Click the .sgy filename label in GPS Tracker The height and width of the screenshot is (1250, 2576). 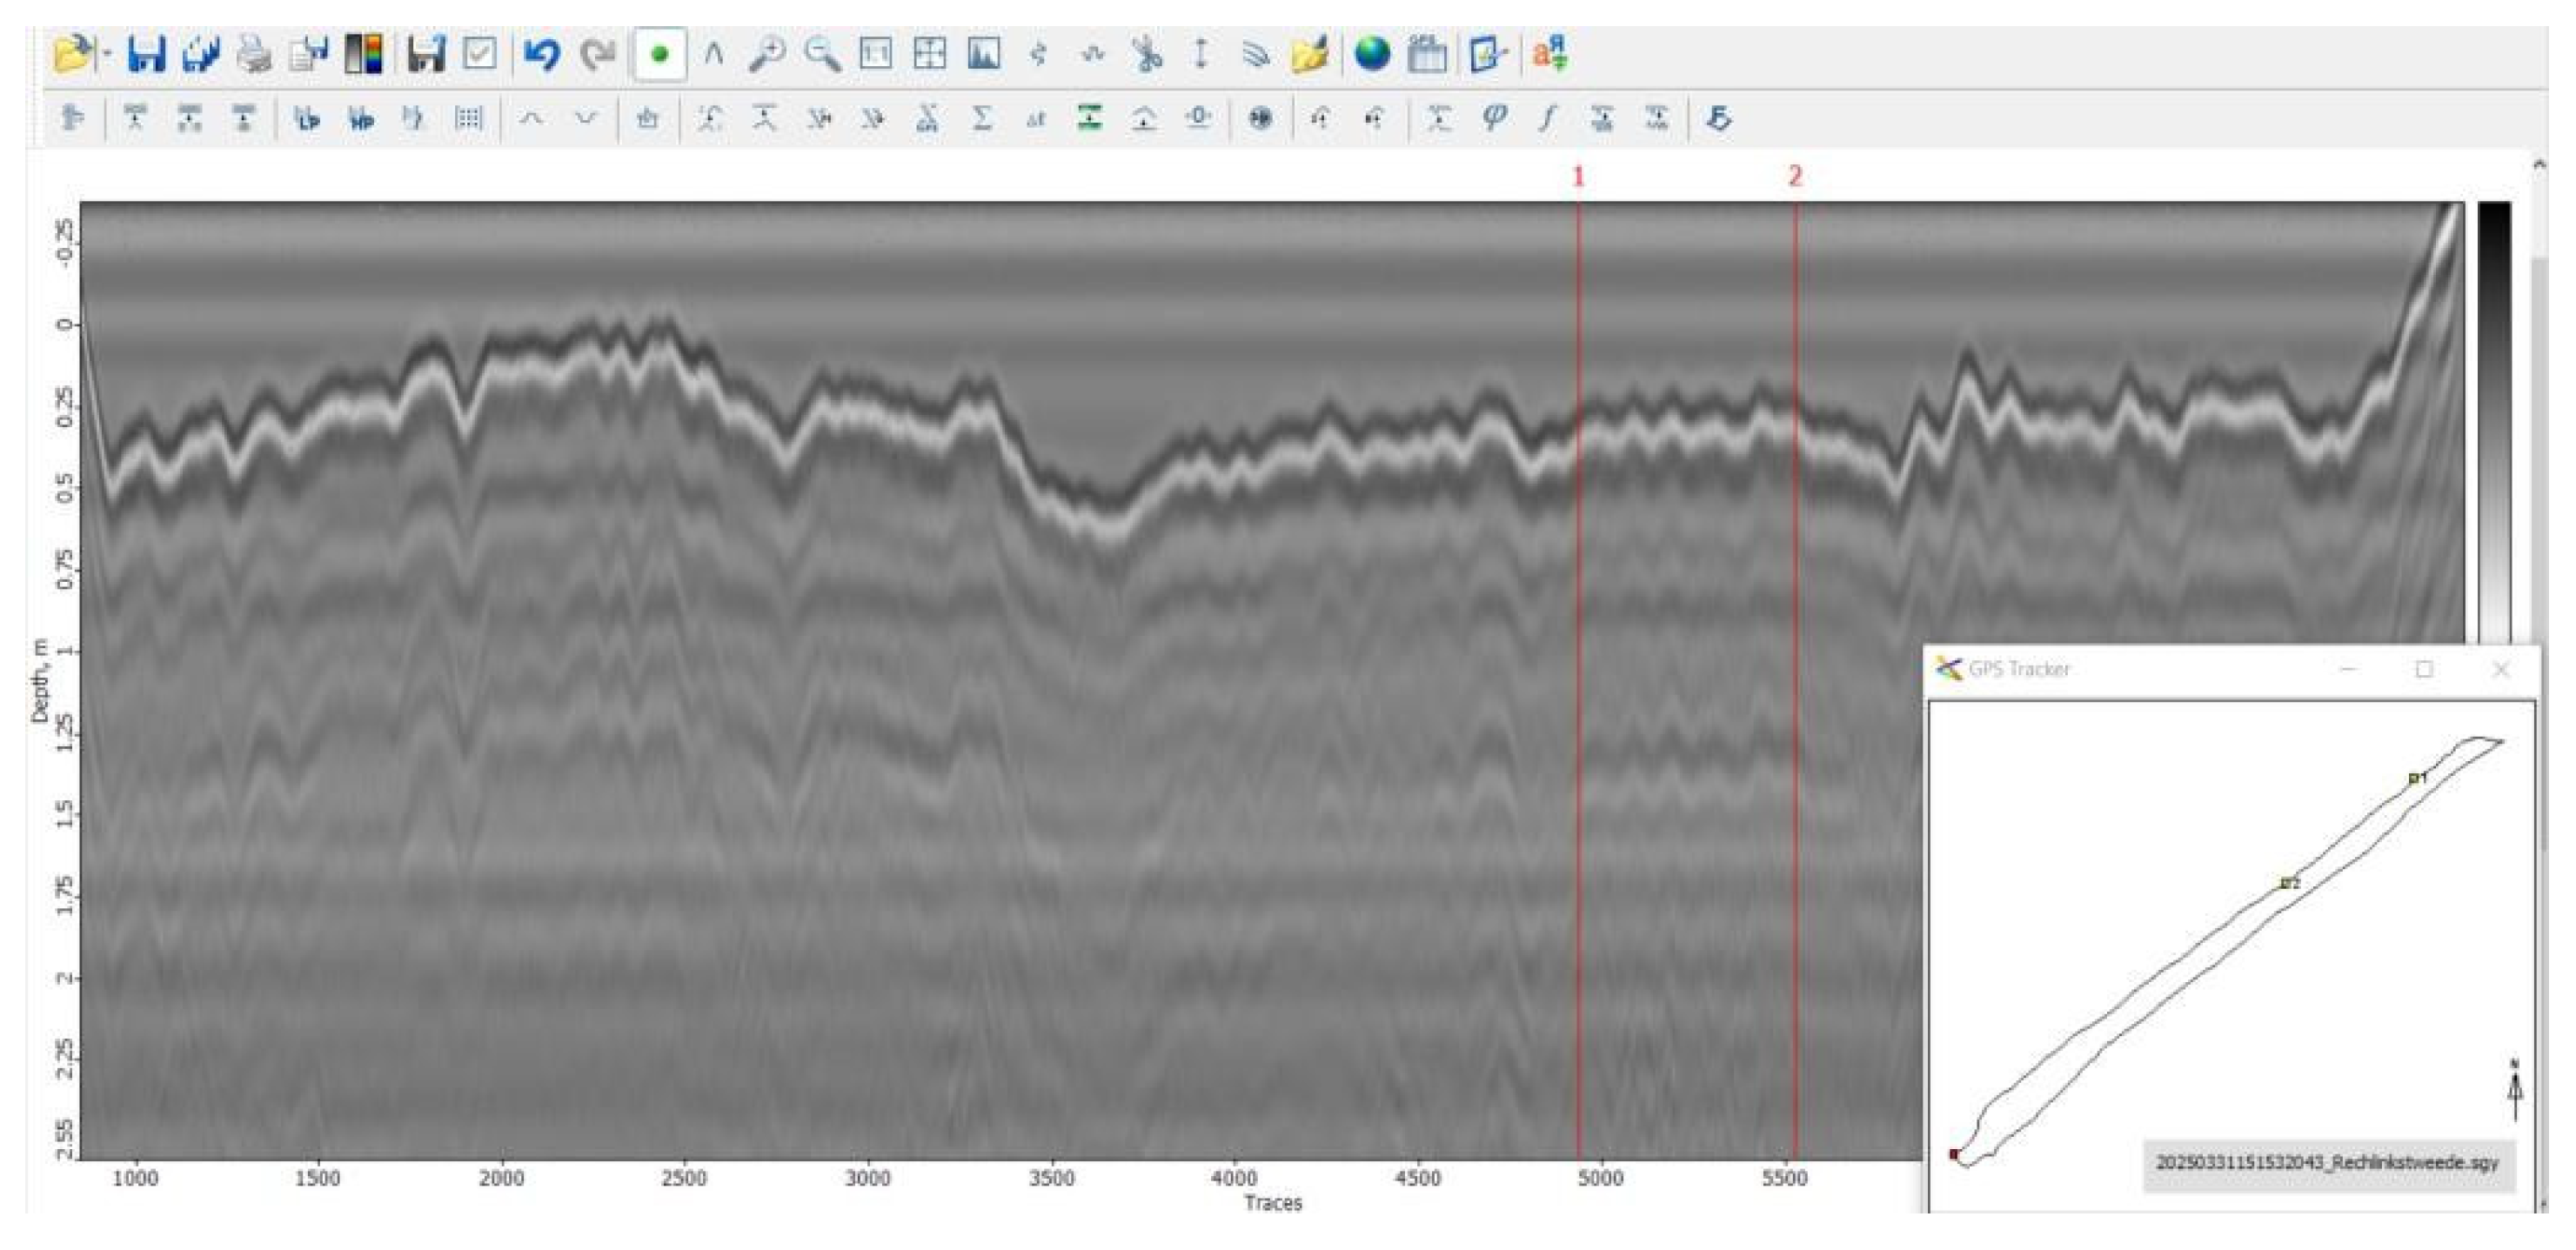(x=2327, y=1163)
